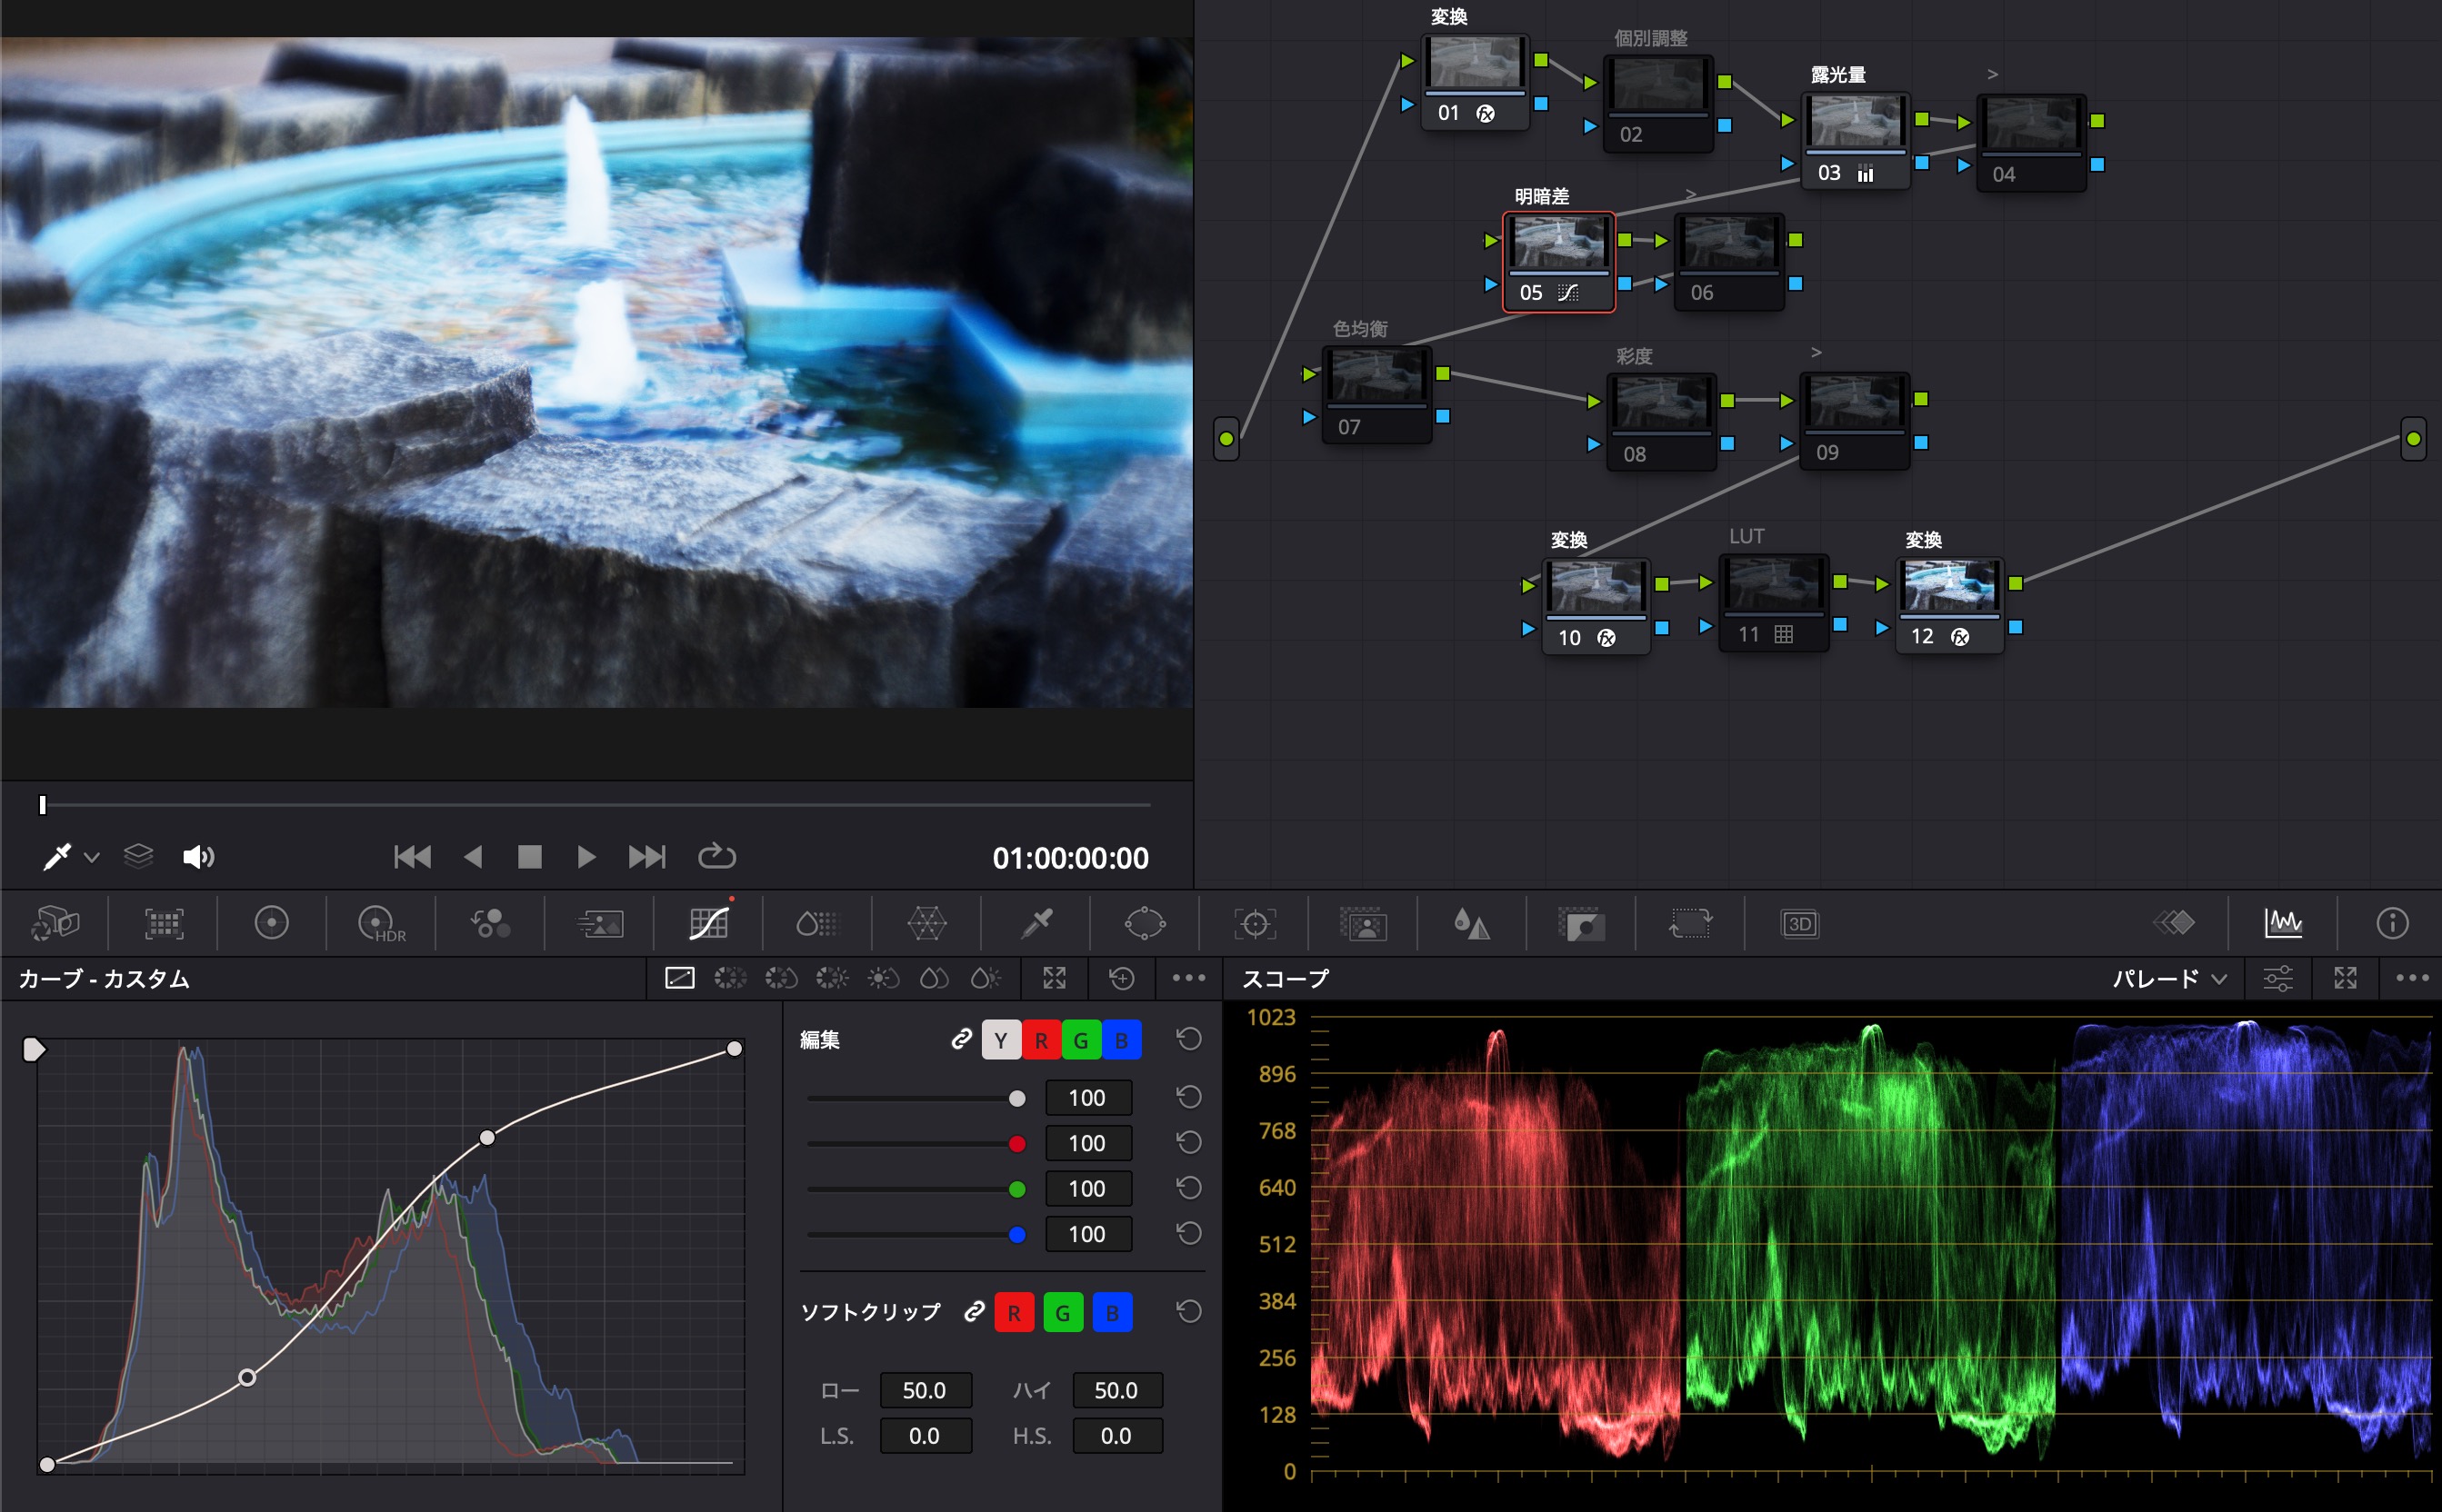Select node 12 thumbnail in node graph
The height and width of the screenshot is (1512, 2442).
[1949, 586]
